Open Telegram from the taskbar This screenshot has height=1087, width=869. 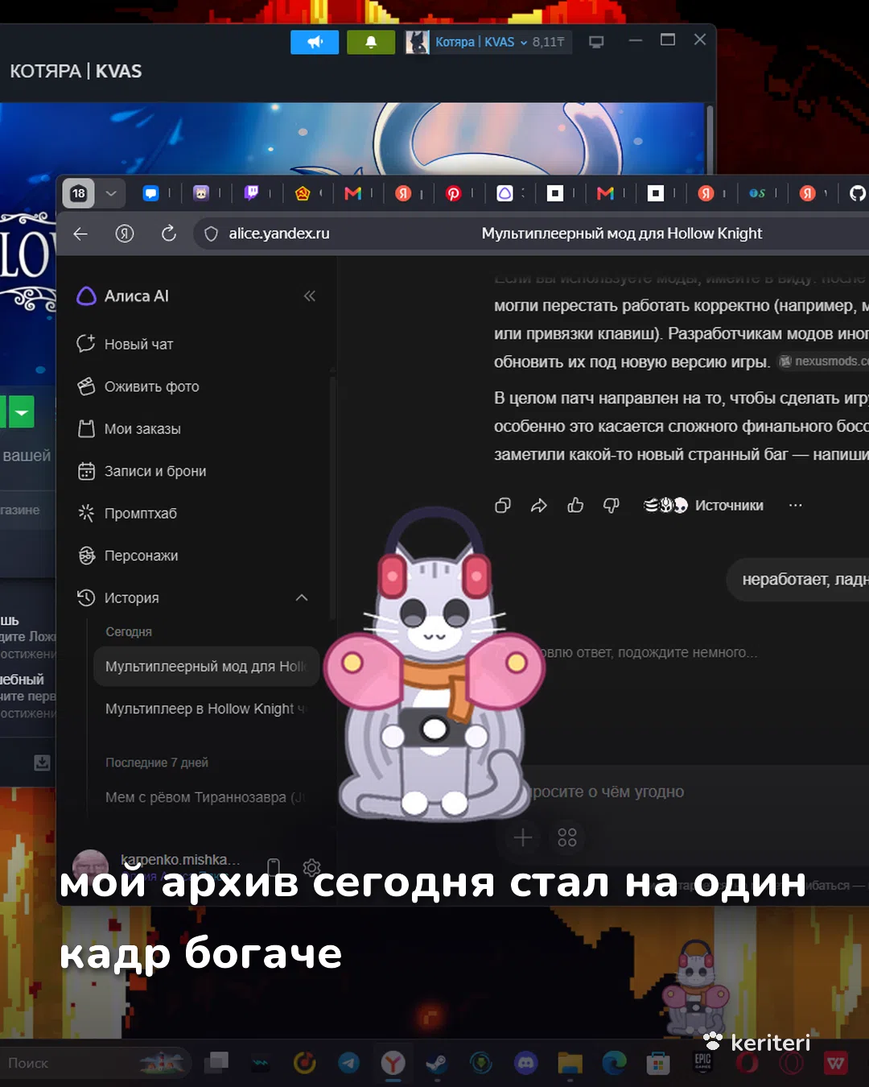click(348, 1063)
